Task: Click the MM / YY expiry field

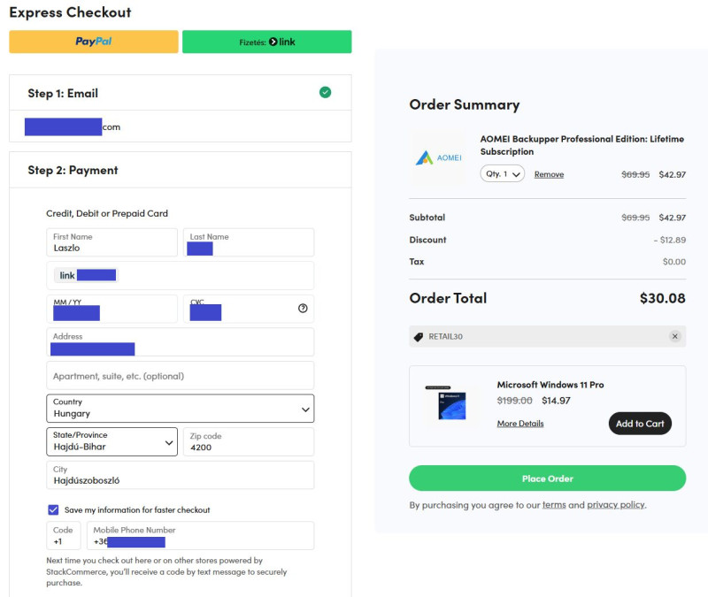Action: [112, 309]
